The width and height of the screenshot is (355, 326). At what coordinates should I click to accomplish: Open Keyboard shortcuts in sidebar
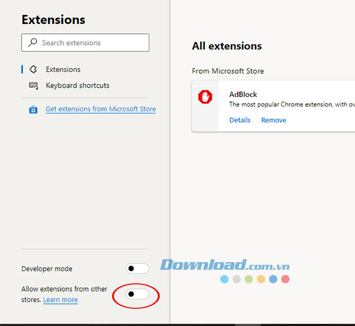coord(78,85)
